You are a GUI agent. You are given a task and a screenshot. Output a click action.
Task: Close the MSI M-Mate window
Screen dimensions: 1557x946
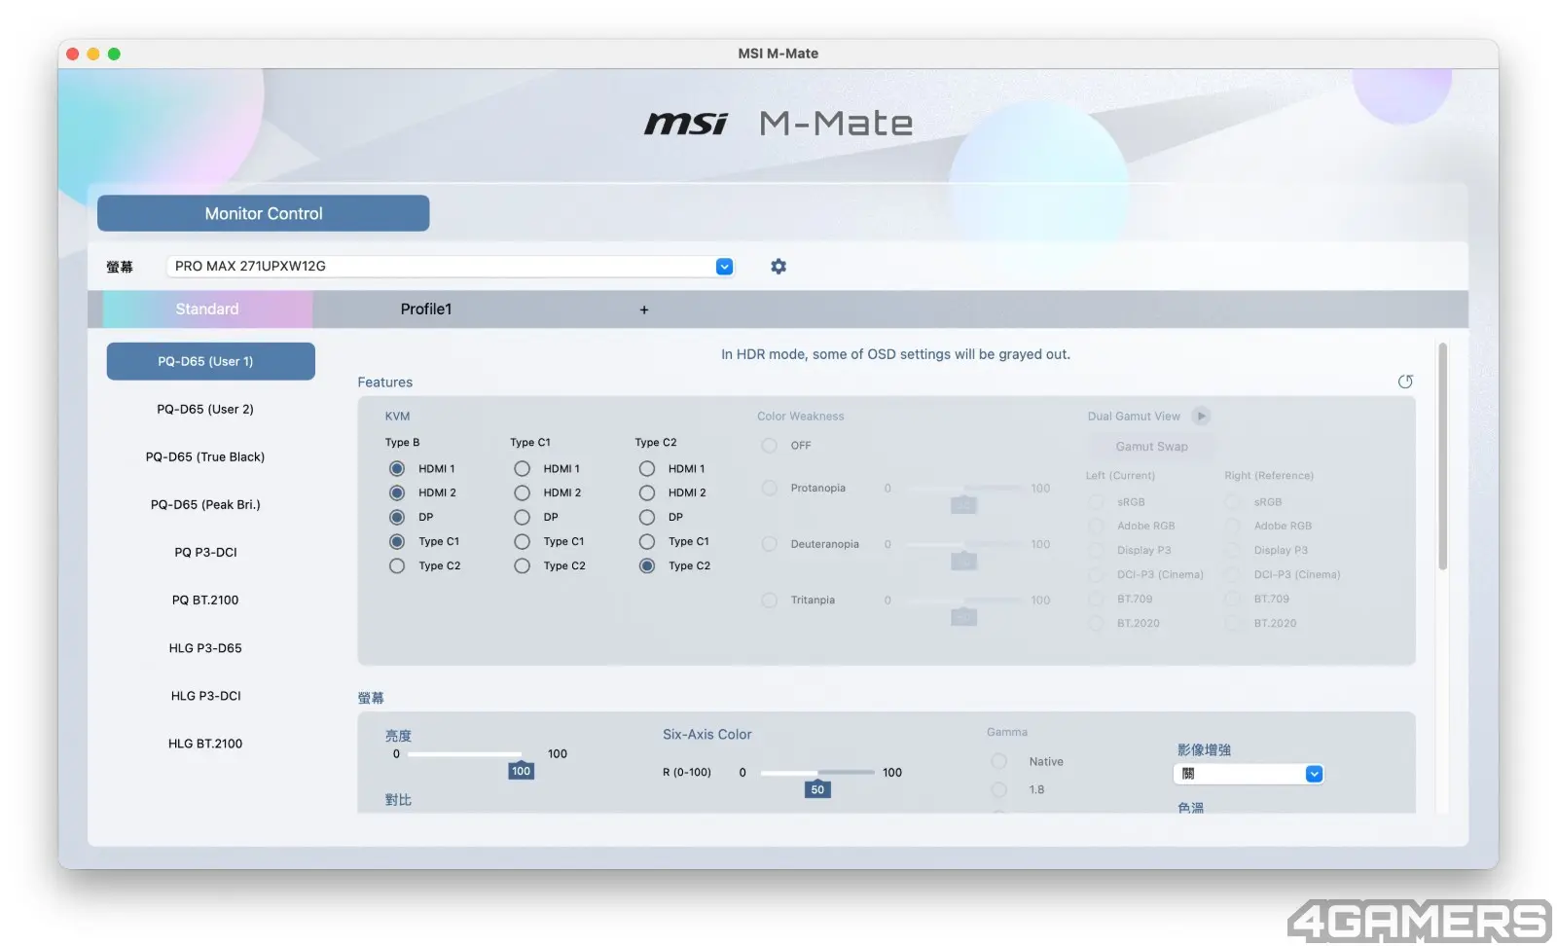[x=73, y=54]
